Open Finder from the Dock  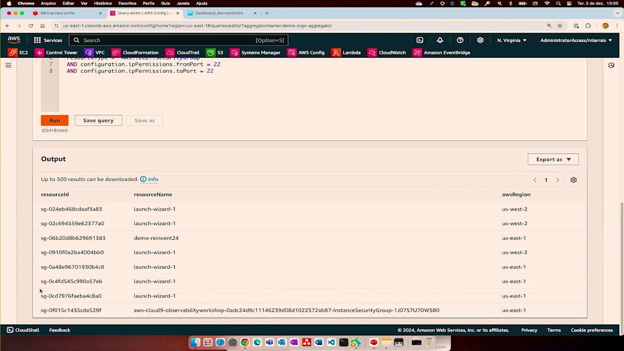(x=195, y=342)
